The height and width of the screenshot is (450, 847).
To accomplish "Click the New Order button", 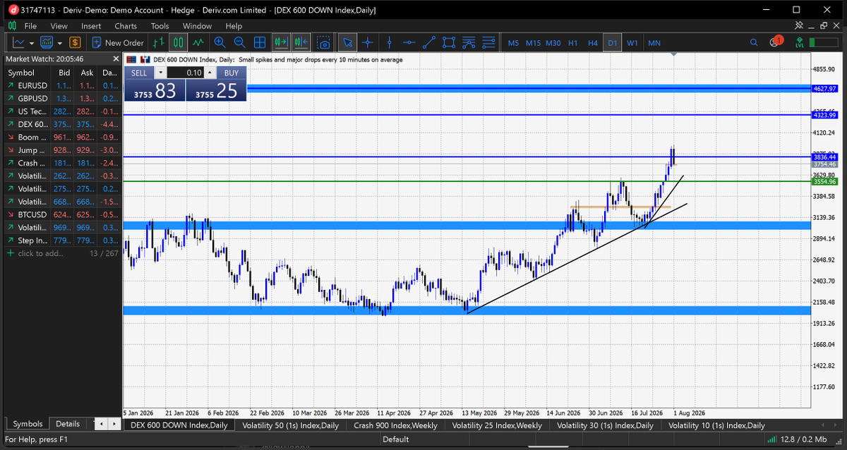I will [x=118, y=42].
